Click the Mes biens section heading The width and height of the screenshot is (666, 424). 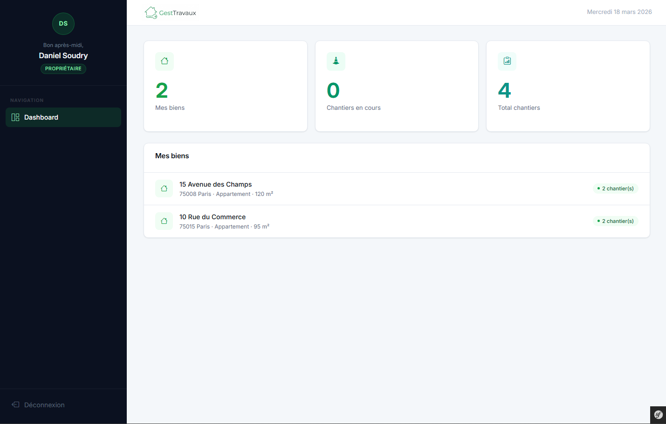click(172, 156)
